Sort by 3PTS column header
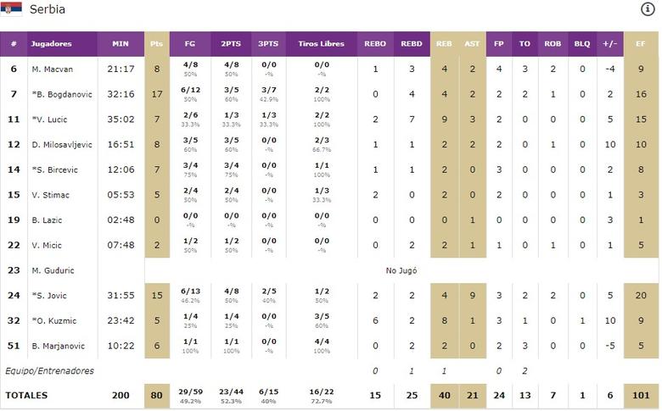This screenshot has height=411, width=662. [267, 43]
